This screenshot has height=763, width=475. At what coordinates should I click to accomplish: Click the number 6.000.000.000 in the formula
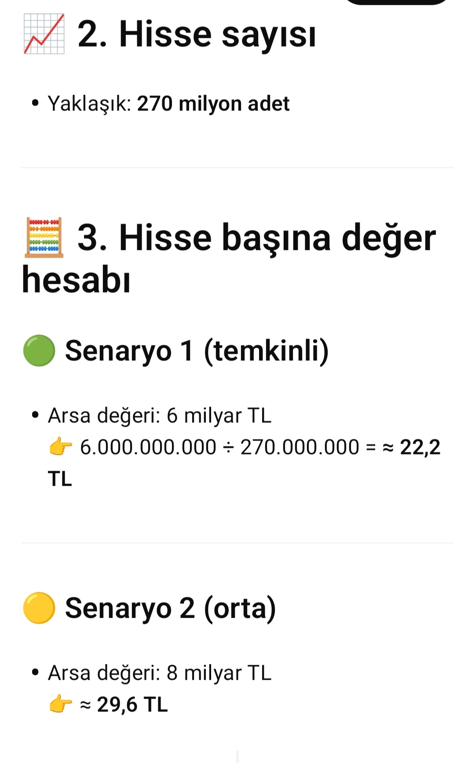coord(148,448)
